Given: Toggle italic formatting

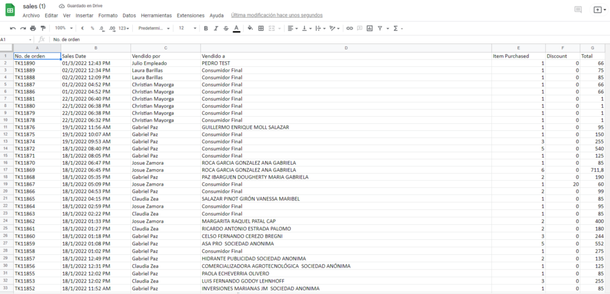Looking at the screenshot, I should point(216,28).
